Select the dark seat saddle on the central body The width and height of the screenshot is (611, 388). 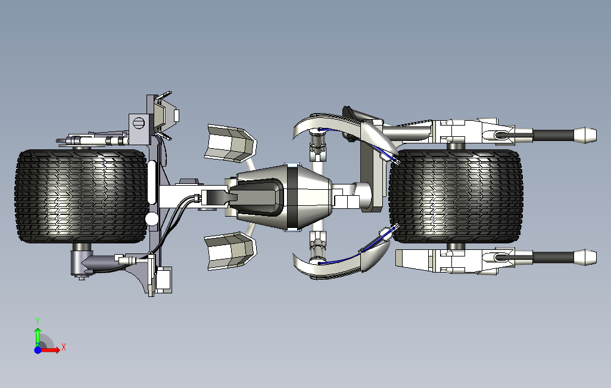point(257,197)
